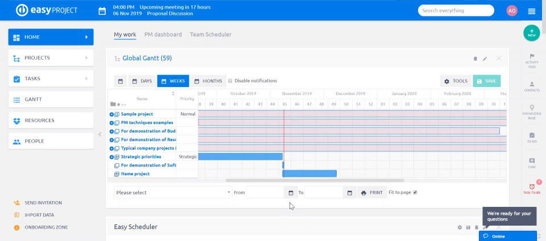Open the AD user avatar
The image size is (546, 241).
pyautogui.click(x=512, y=10)
